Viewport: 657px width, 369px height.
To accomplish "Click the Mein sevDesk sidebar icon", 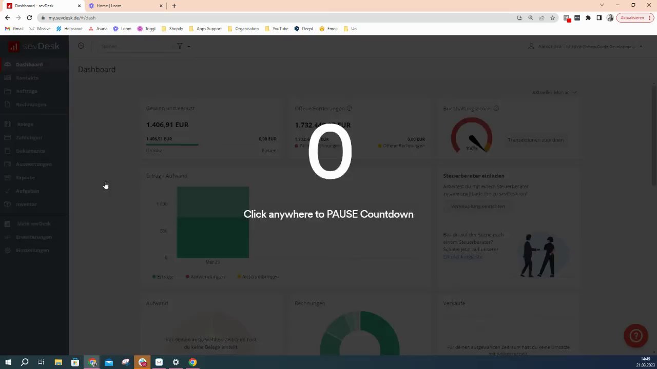I will pos(8,224).
